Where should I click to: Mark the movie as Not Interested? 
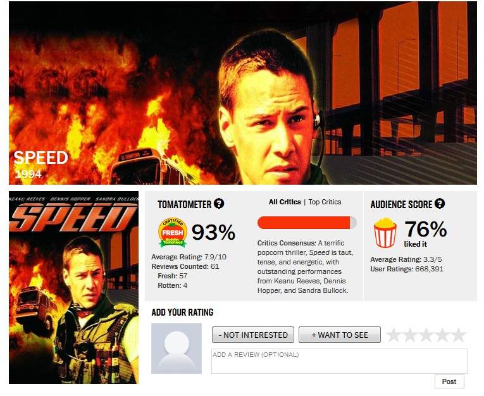click(x=253, y=335)
